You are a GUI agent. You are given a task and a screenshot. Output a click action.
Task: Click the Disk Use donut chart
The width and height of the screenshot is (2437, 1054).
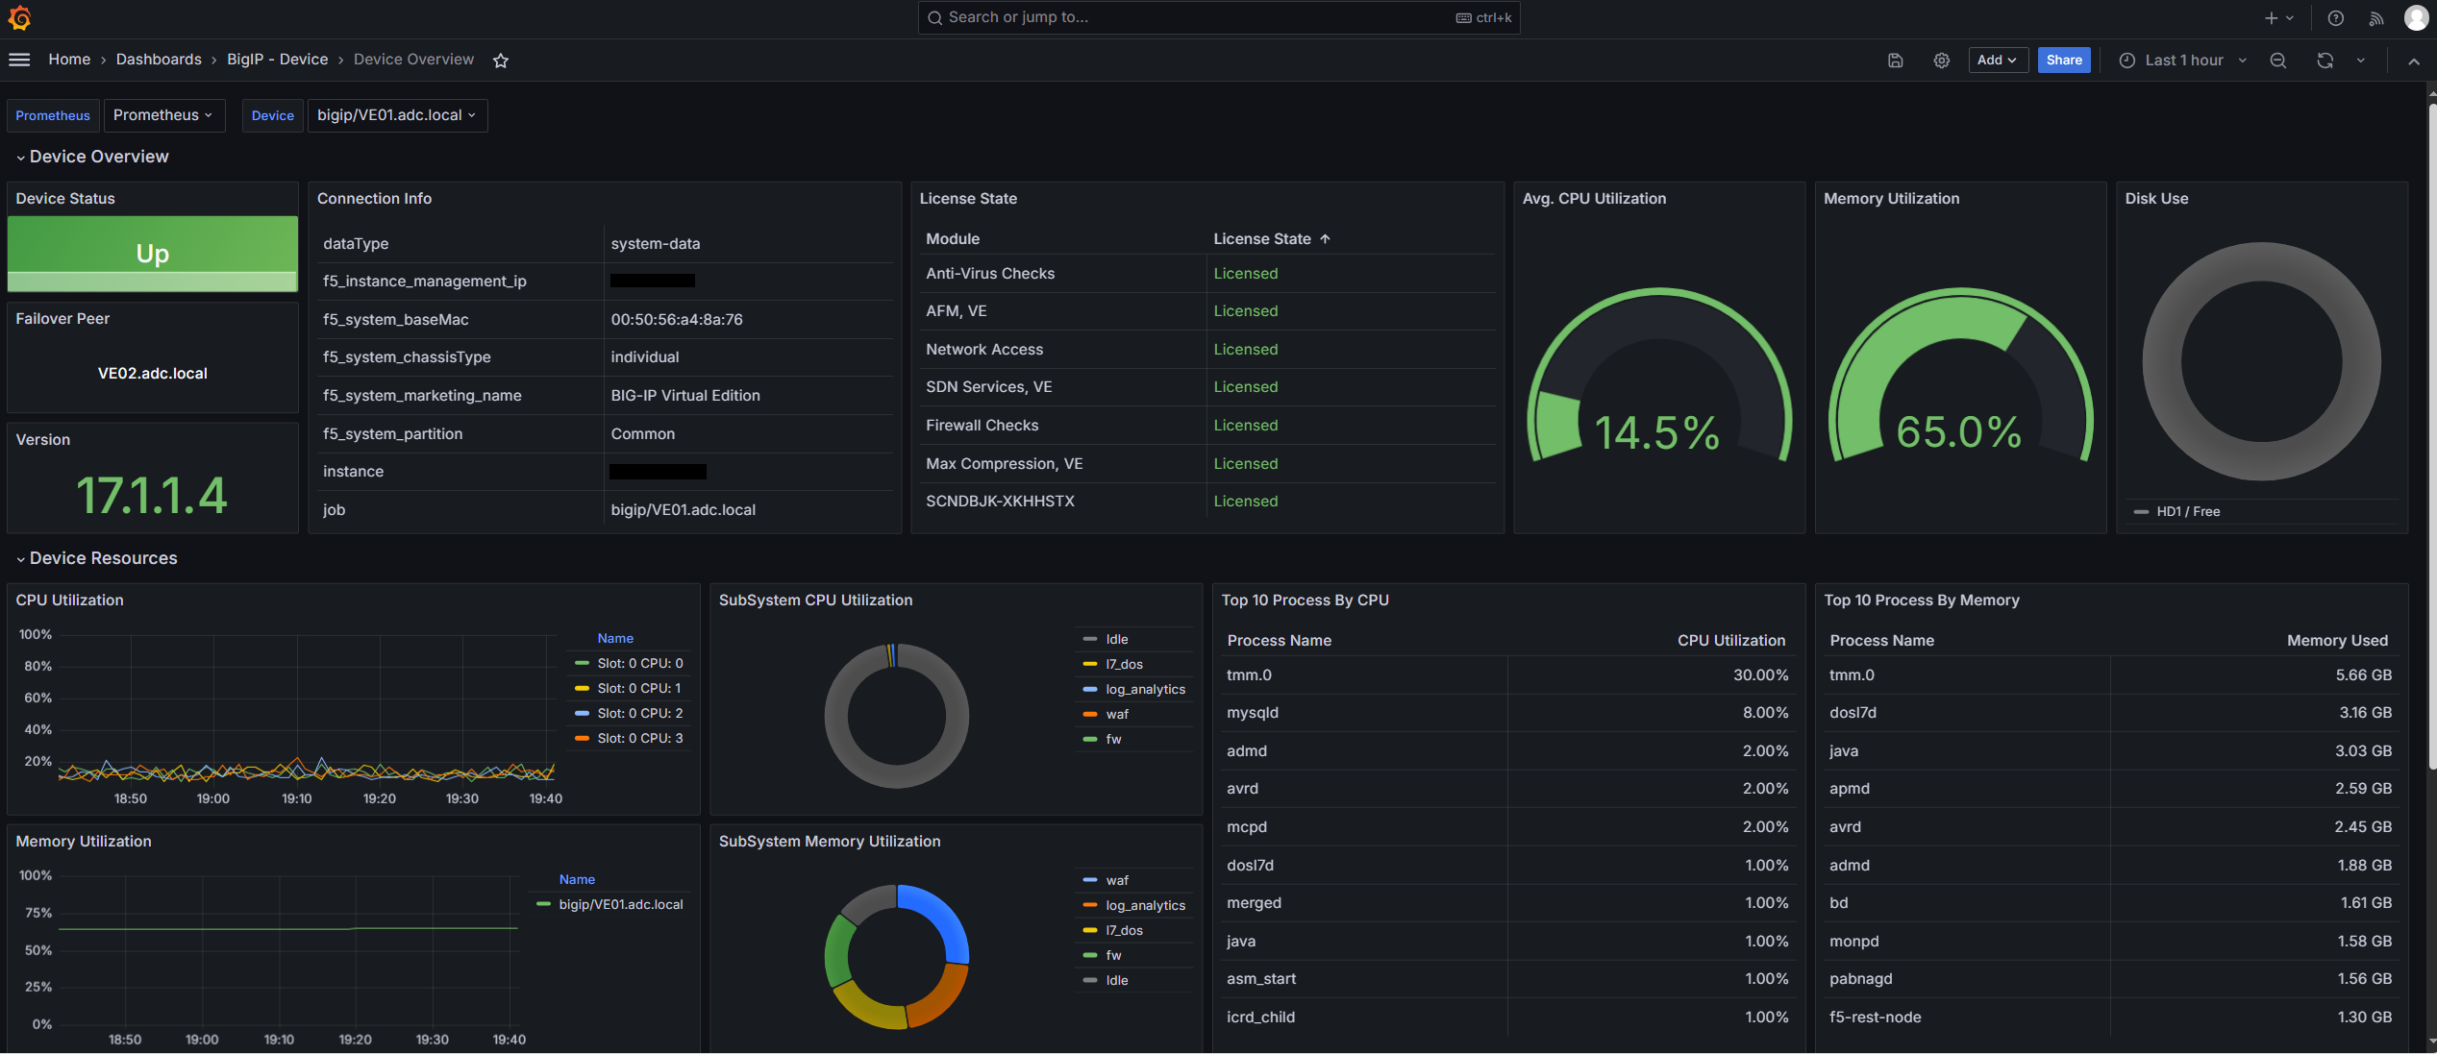pos(2261,361)
